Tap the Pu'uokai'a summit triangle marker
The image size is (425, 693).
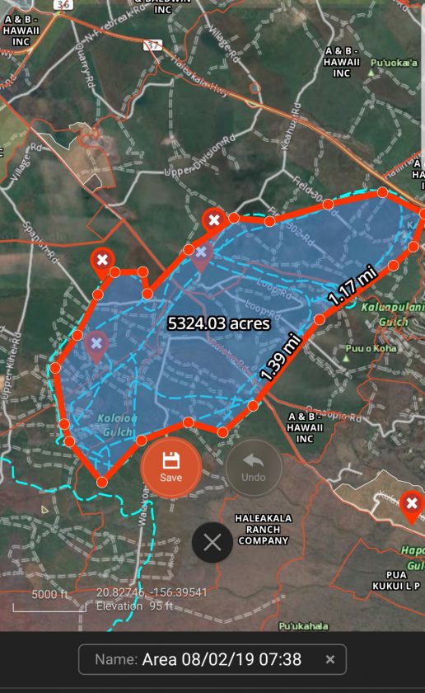(x=371, y=73)
